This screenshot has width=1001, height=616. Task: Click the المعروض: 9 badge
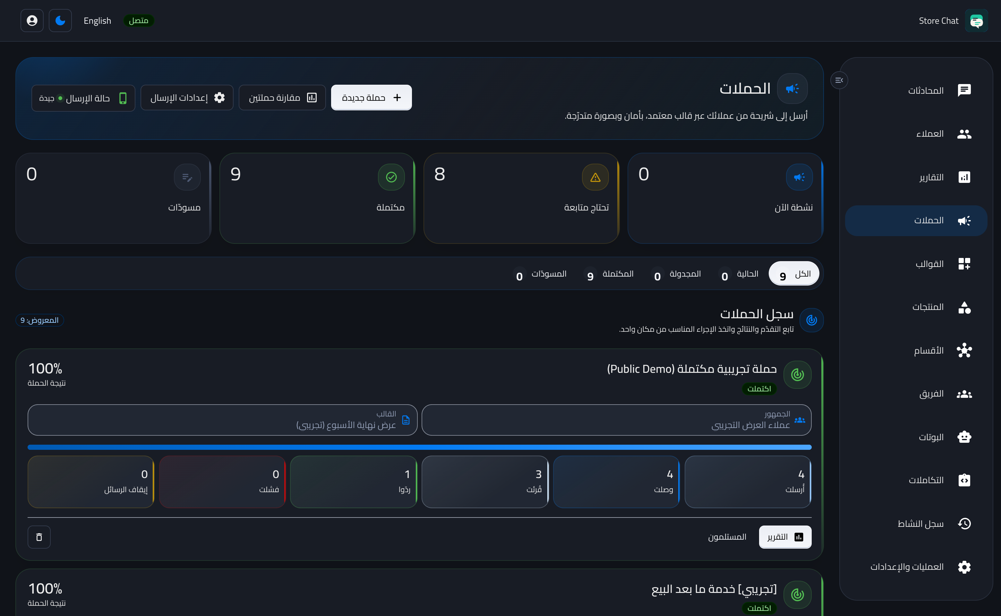click(x=39, y=320)
